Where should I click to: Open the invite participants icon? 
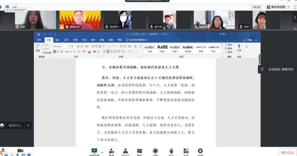(x=111, y=151)
